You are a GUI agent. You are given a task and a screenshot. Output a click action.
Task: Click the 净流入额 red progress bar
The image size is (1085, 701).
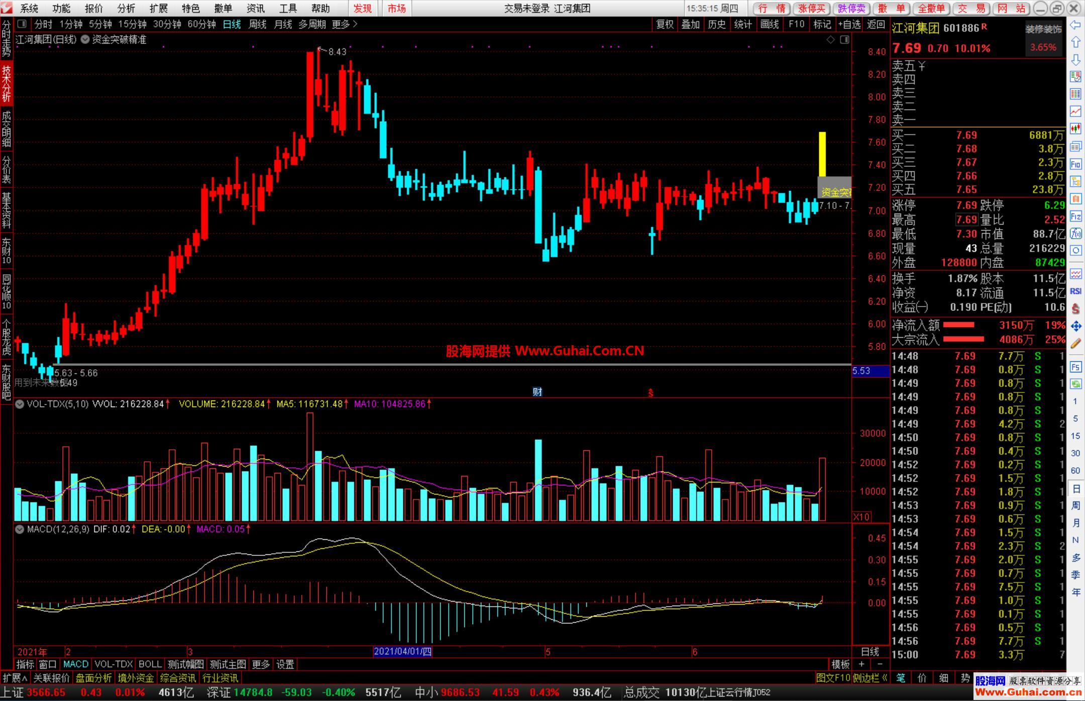[958, 325]
